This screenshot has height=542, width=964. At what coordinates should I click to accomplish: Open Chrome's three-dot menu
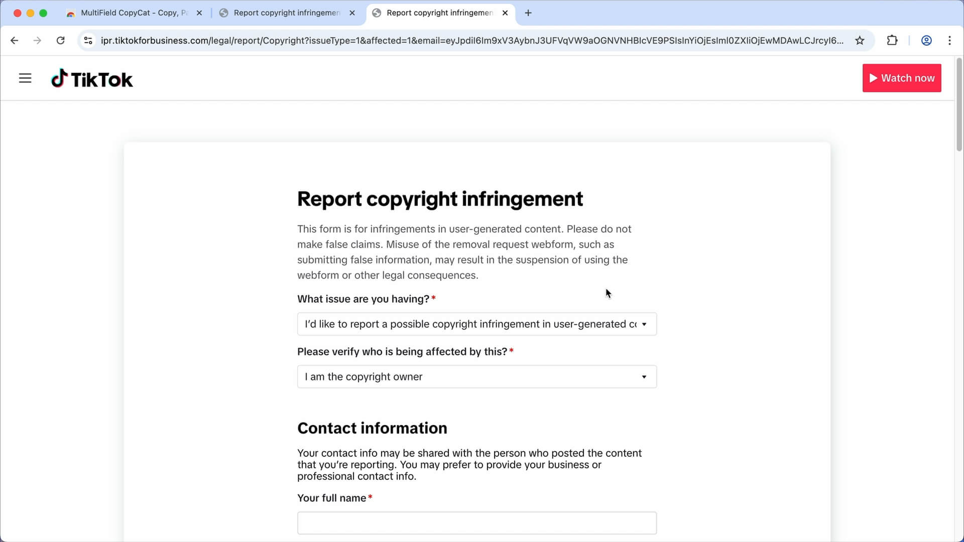coord(950,41)
